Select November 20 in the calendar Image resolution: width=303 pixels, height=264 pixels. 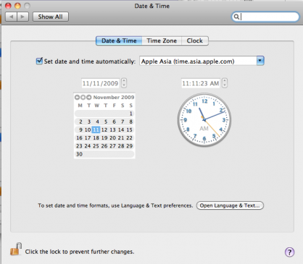pos(112,138)
